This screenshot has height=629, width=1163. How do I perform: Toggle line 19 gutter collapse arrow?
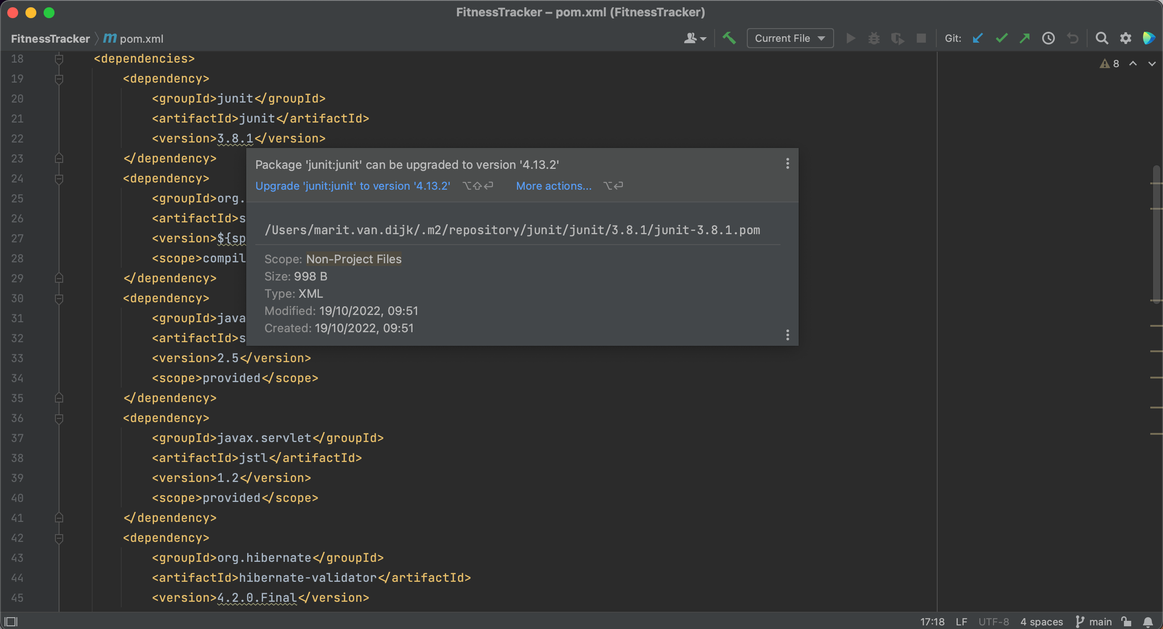pos(58,78)
